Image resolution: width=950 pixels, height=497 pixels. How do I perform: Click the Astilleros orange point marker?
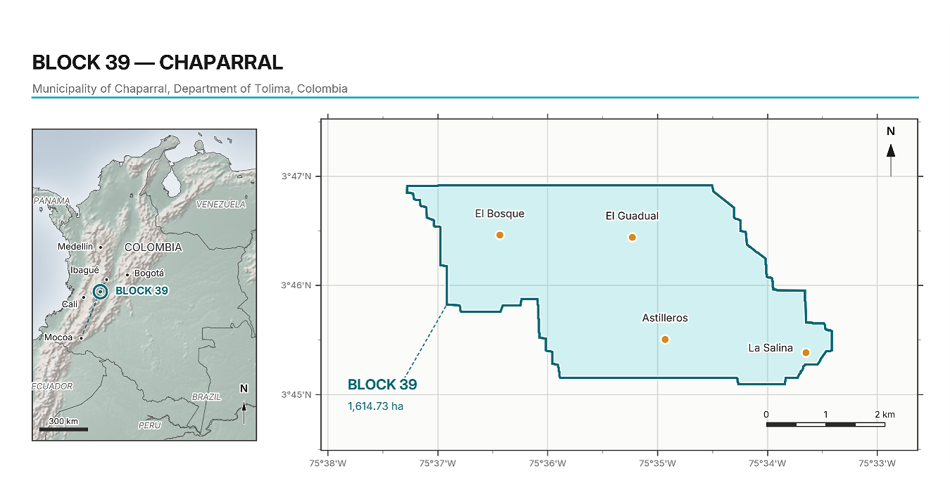(665, 339)
